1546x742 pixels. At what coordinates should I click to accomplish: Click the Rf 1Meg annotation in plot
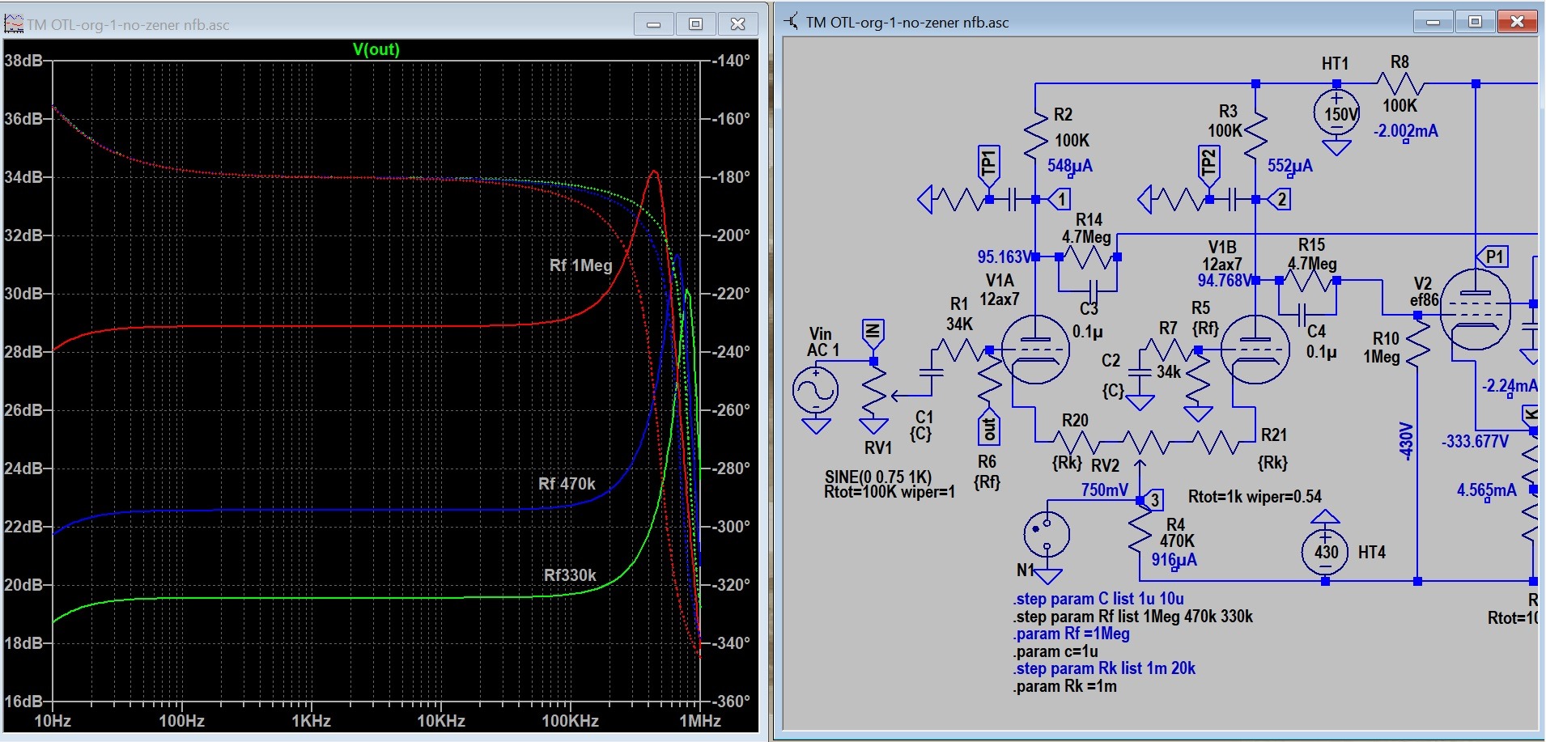tap(580, 265)
